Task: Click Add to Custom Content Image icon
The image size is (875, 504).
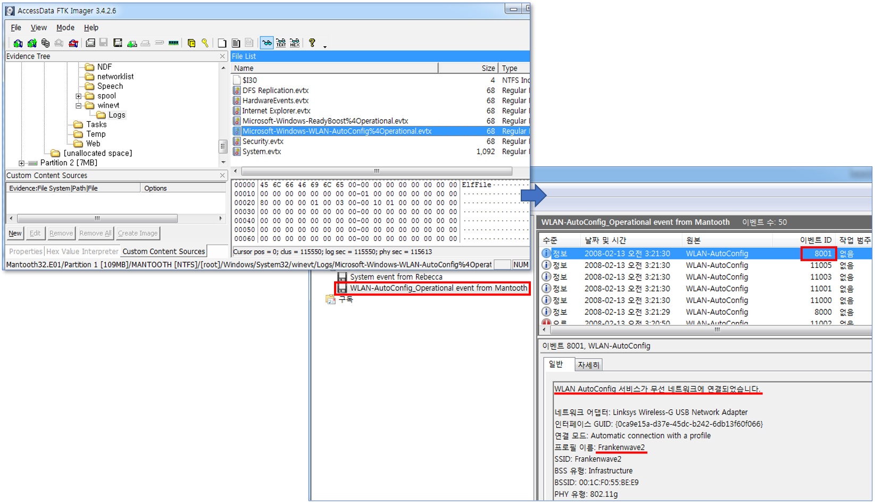Action: [132, 43]
